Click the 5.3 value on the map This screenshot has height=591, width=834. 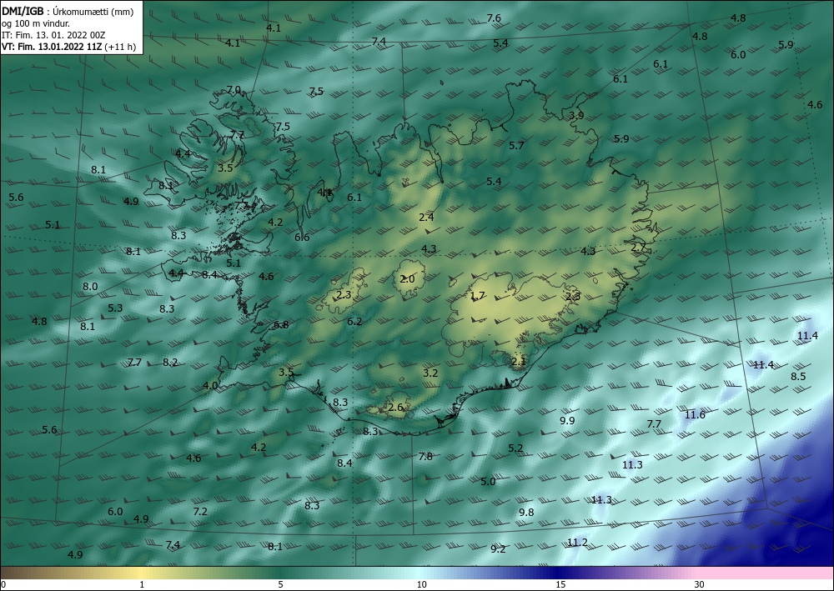click(115, 308)
